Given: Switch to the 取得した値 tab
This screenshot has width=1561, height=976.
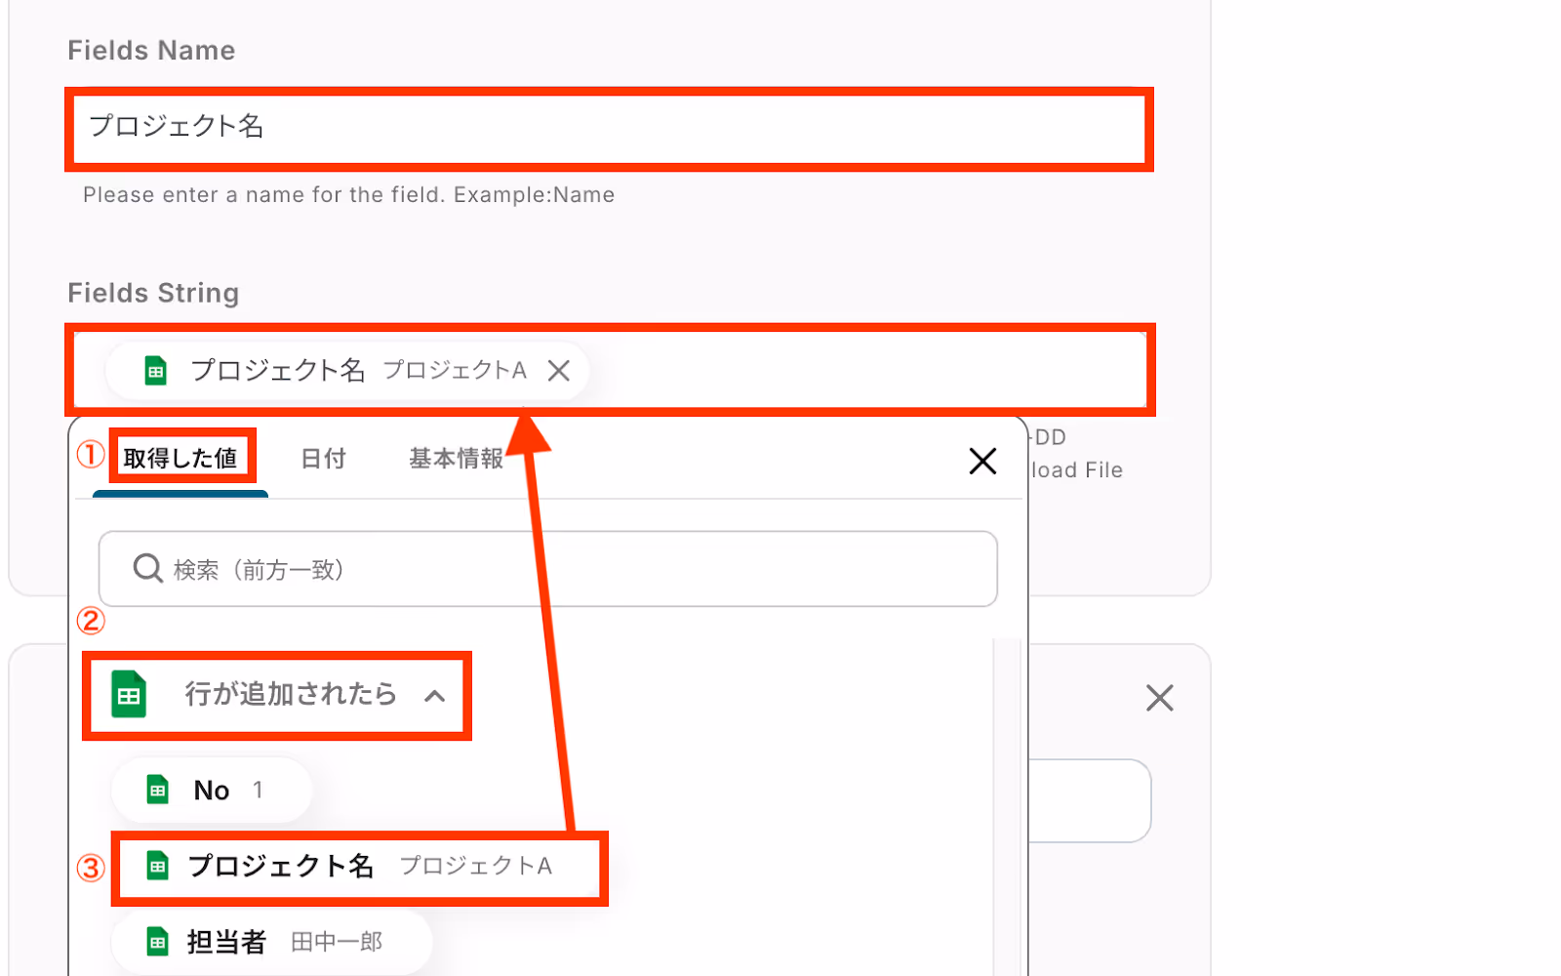Looking at the screenshot, I should coord(180,458).
